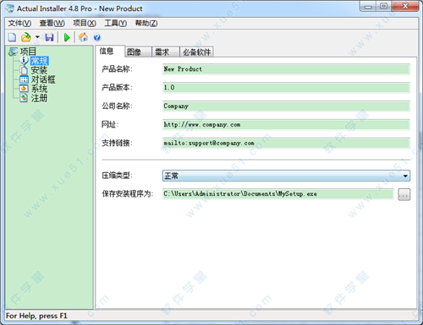This screenshot has width=423, height=325.
Task: Click the dialog icon beside 对话框
Action: click(24, 79)
